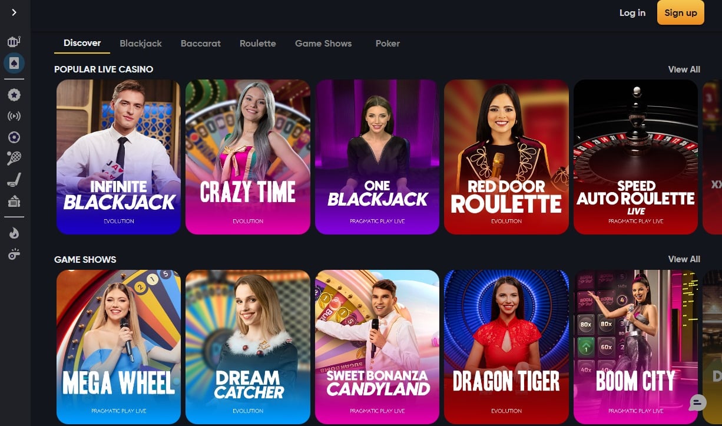Open the slot machine casino icon
722x426 pixels.
pyautogui.click(x=14, y=42)
